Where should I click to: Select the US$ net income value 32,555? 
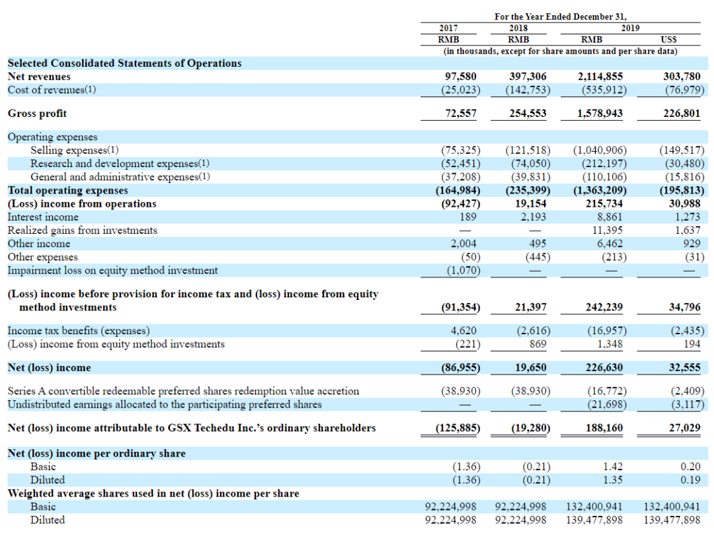click(684, 368)
